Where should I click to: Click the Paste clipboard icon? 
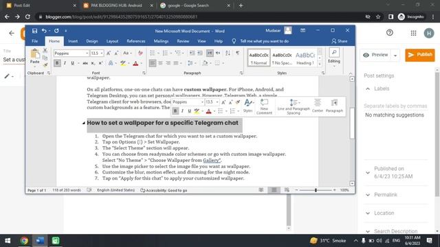[x=35, y=54]
